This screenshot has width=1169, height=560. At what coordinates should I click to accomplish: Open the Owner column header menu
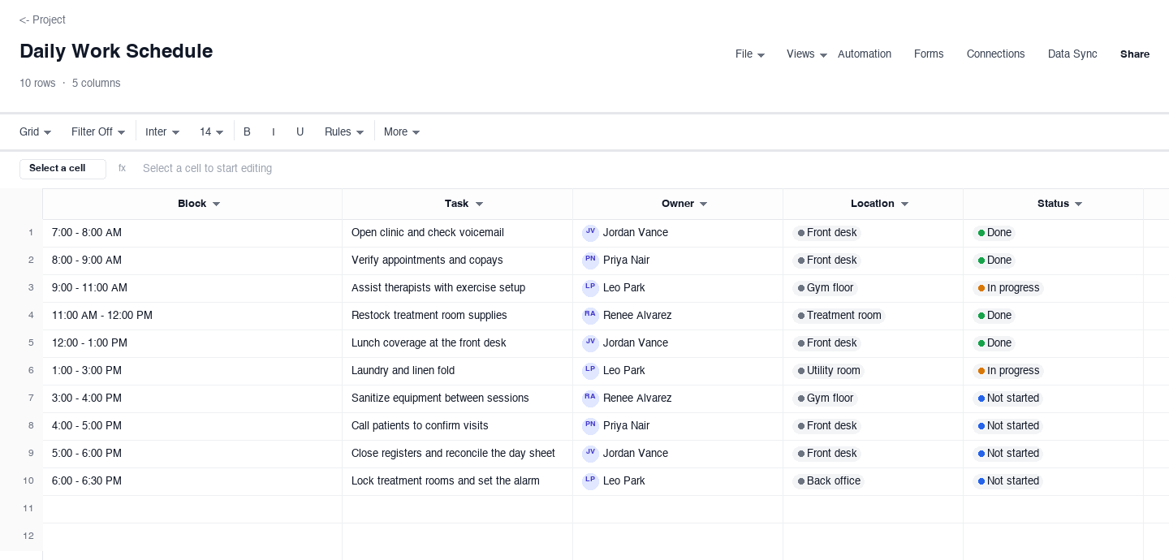coord(704,205)
